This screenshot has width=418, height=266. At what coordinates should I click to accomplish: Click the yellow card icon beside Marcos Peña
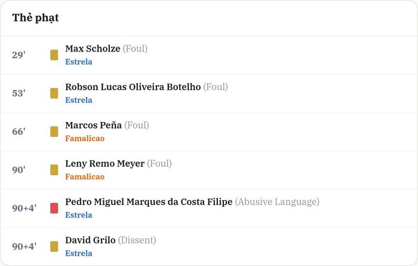click(54, 132)
